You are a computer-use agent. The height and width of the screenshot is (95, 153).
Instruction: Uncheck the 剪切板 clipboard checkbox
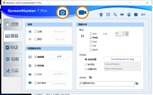coord(36,66)
